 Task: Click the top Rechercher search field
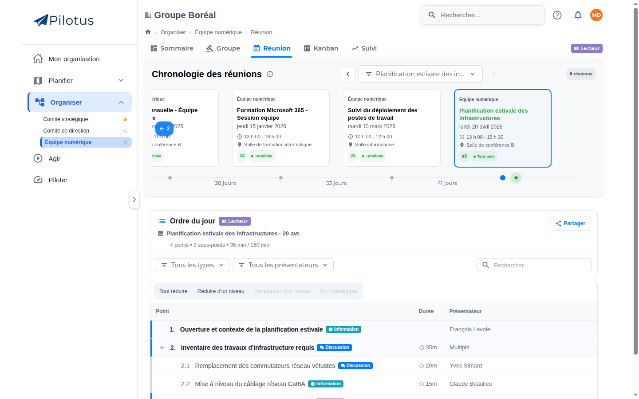point(483,15)
